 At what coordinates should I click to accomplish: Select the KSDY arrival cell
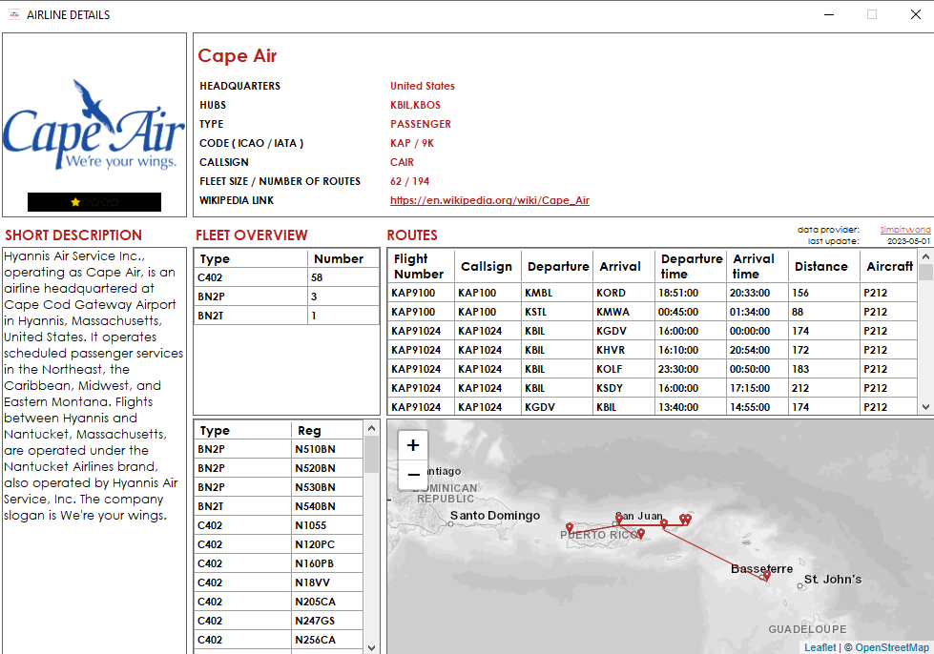pyautogui.click(x=624, y=388)
